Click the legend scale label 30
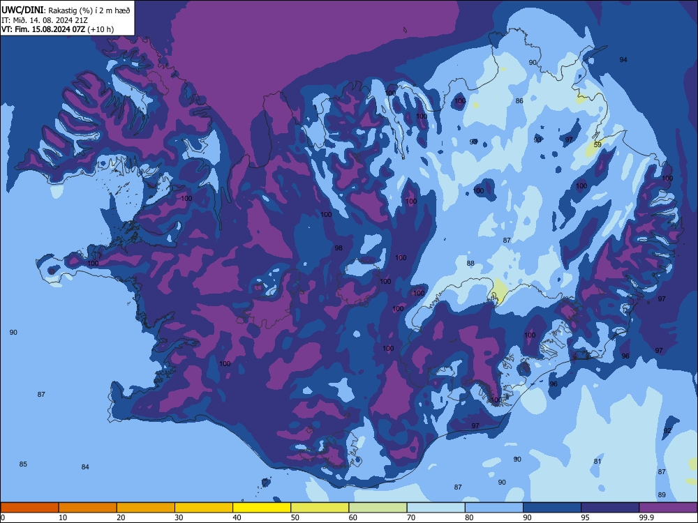This screenshot has width=698, height=523. pos(179,517)
